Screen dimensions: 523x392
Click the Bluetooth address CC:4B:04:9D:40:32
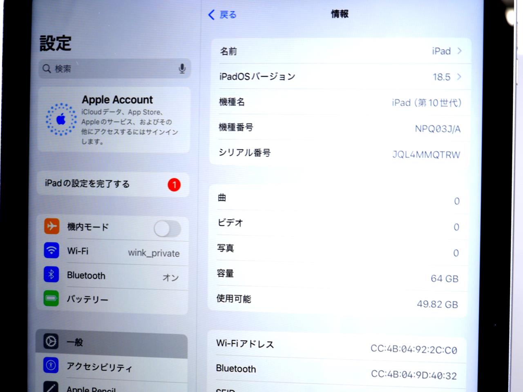coord(413,375)
